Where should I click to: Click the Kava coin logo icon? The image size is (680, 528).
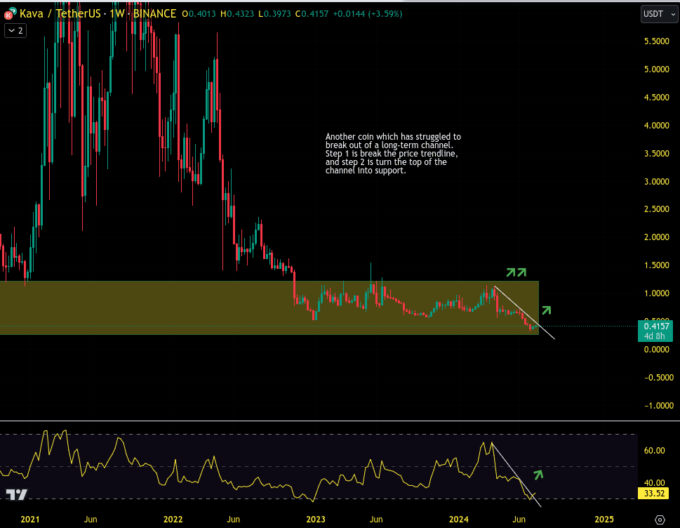tap(10, 14)
